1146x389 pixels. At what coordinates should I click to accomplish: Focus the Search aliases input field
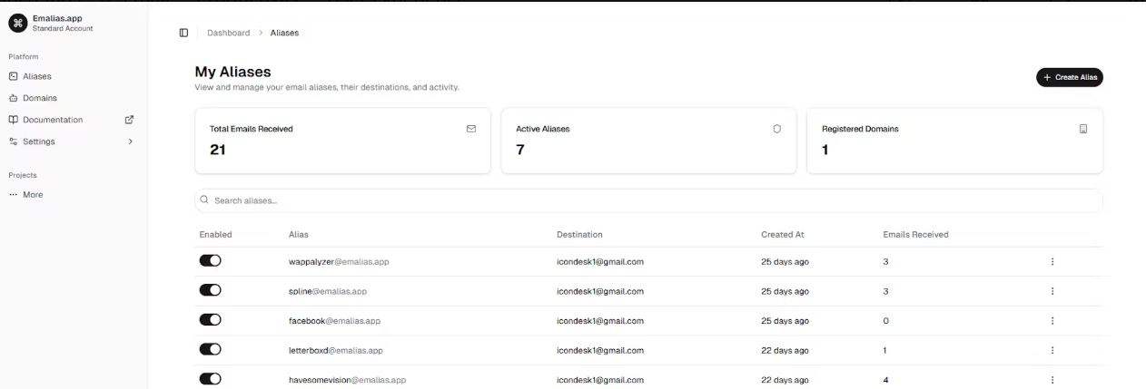(x=648, y=199)
